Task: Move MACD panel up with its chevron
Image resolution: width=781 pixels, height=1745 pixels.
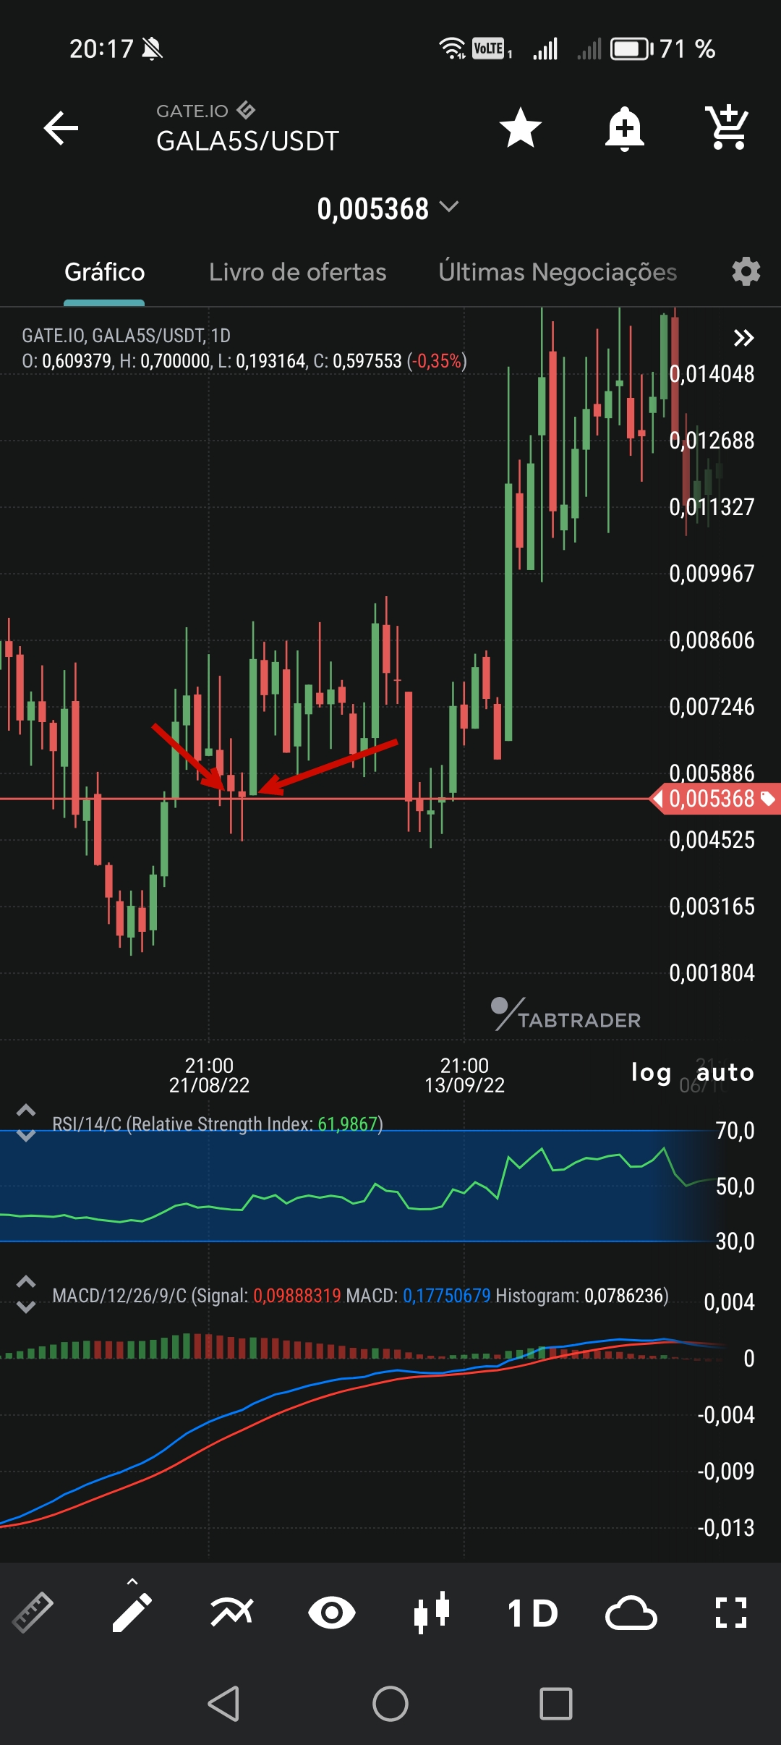Action: (x=26, y=1282)
